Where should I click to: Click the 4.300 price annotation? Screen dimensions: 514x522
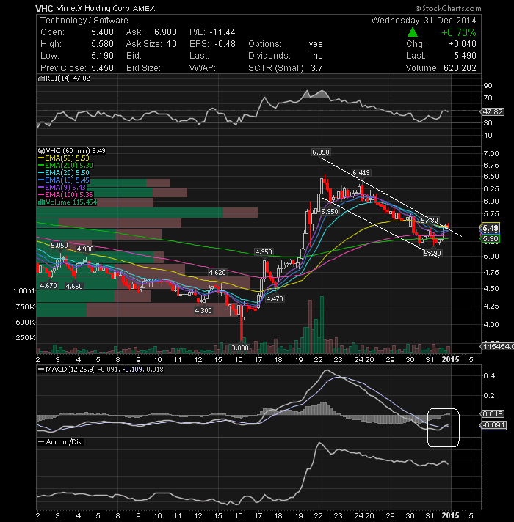pos(203,311)
